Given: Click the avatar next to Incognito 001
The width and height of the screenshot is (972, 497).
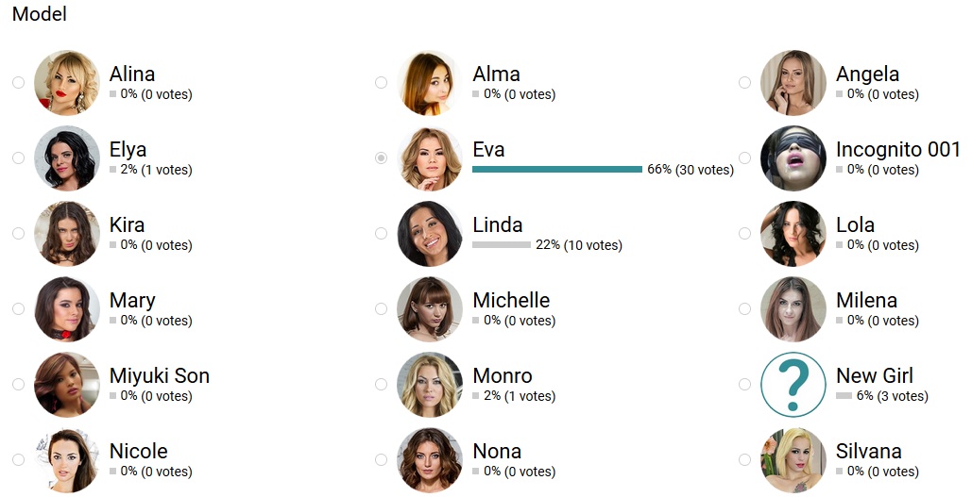Looking at the screenshot, I should [793, 157].
